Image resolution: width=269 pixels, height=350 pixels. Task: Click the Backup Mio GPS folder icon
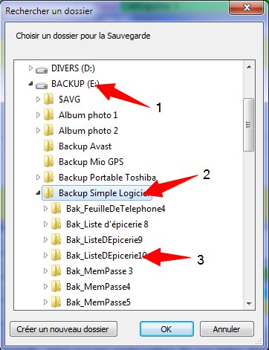point(49,162)
